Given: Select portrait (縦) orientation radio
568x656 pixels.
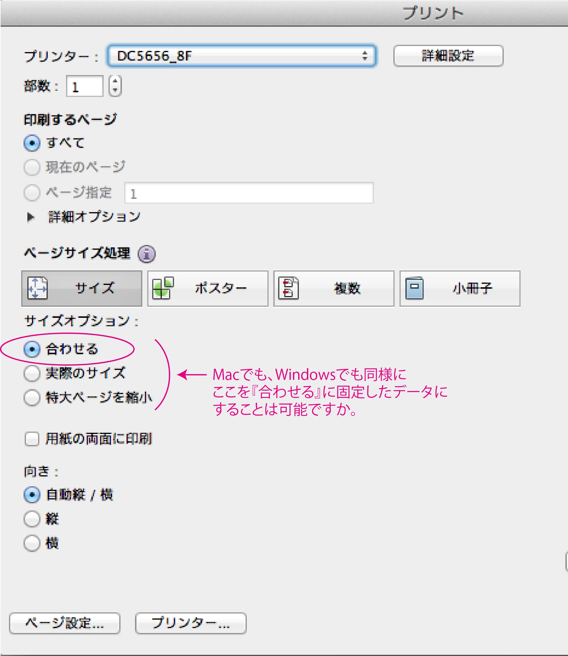Looking at the screenshot, I should point(32,519).
